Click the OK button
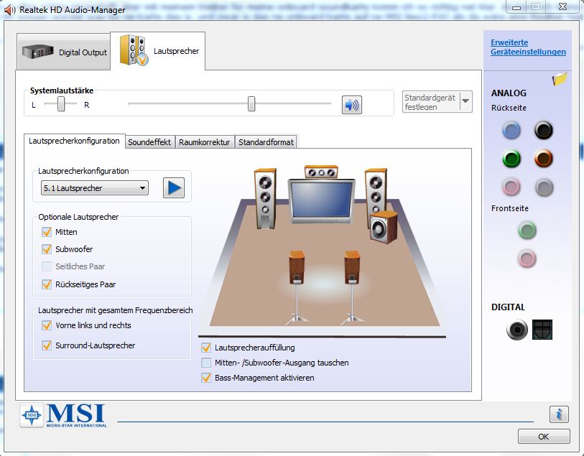The image size is (584, 456). 543,437
